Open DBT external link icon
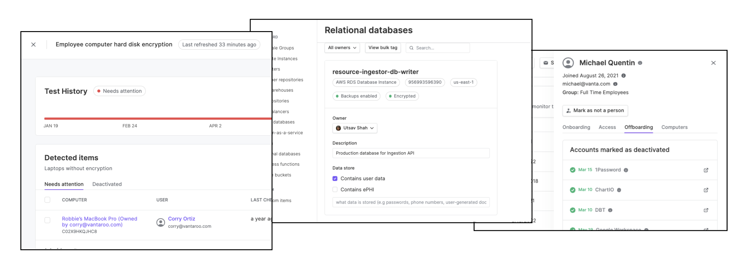 pyautogui.click(x=706, y=210)
